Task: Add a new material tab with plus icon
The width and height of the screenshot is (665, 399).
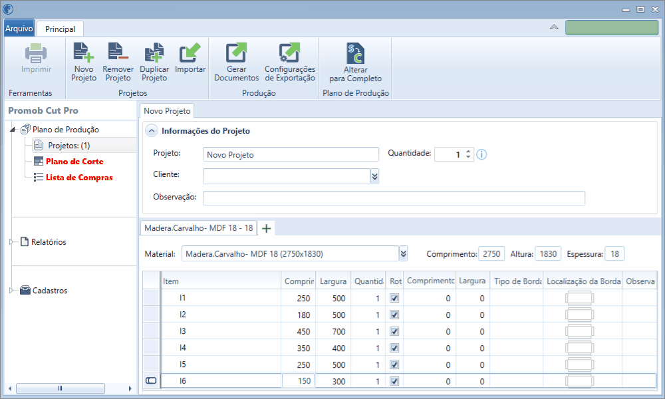Action: point(267,229)
